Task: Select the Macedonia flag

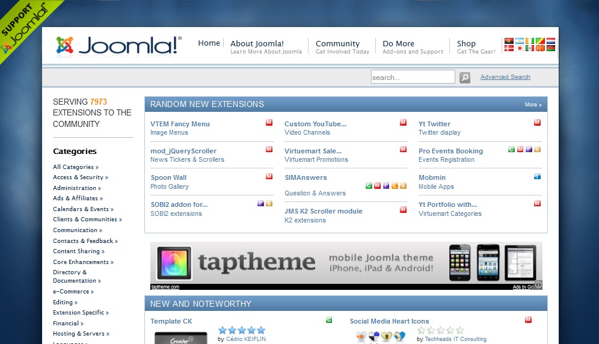Action: [x=540, y=48]
